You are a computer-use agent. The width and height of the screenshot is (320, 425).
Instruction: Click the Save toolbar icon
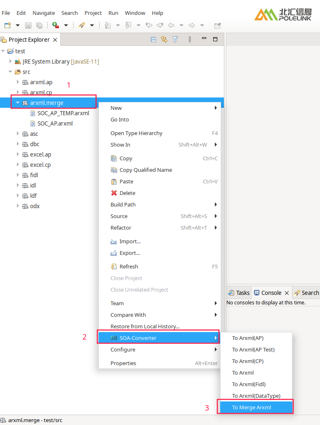click(28, 26)
